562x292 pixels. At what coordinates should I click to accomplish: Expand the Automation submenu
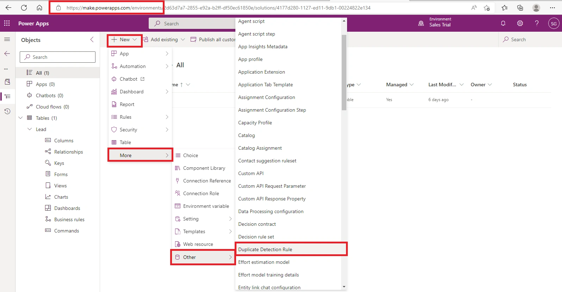(x=140, y=66)
